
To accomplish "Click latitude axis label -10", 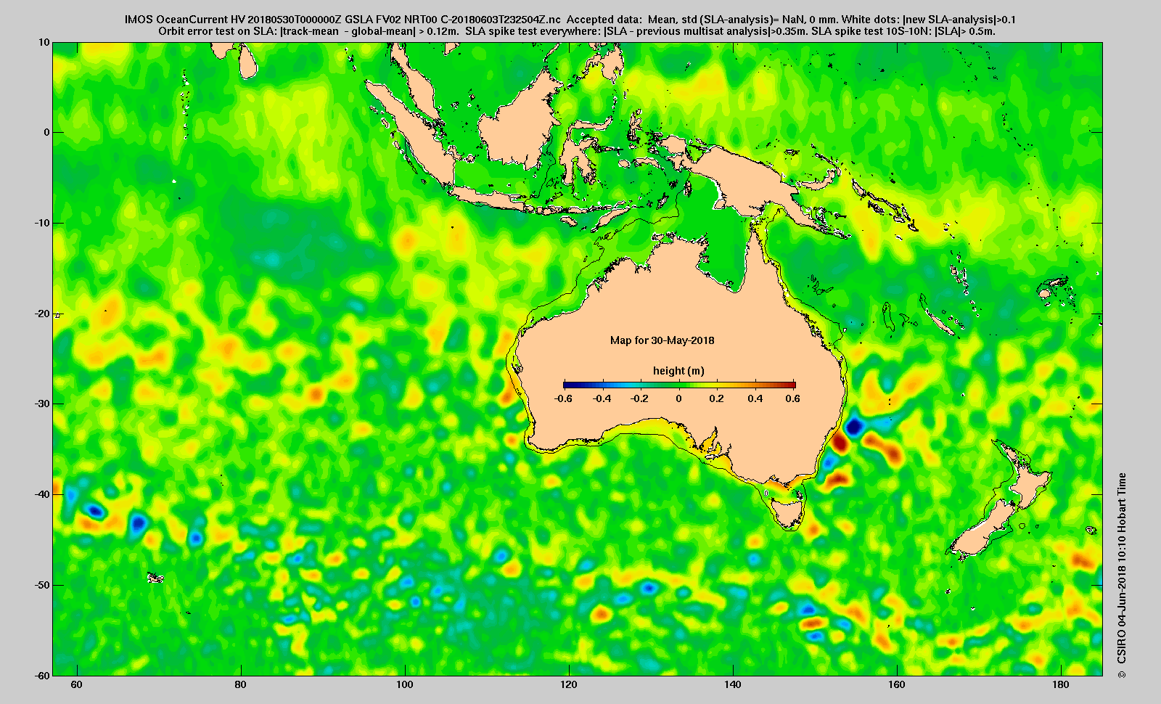I will 42,223.
